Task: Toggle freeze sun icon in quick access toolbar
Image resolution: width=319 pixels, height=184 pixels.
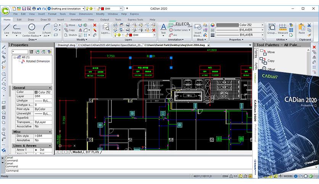Action: pos(91,9)
